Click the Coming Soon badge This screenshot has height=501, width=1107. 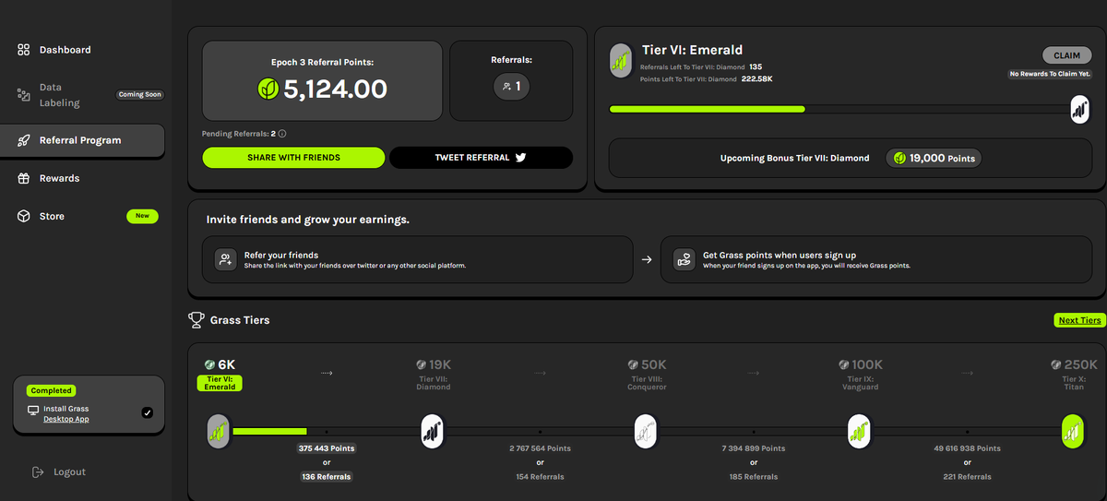140,94
